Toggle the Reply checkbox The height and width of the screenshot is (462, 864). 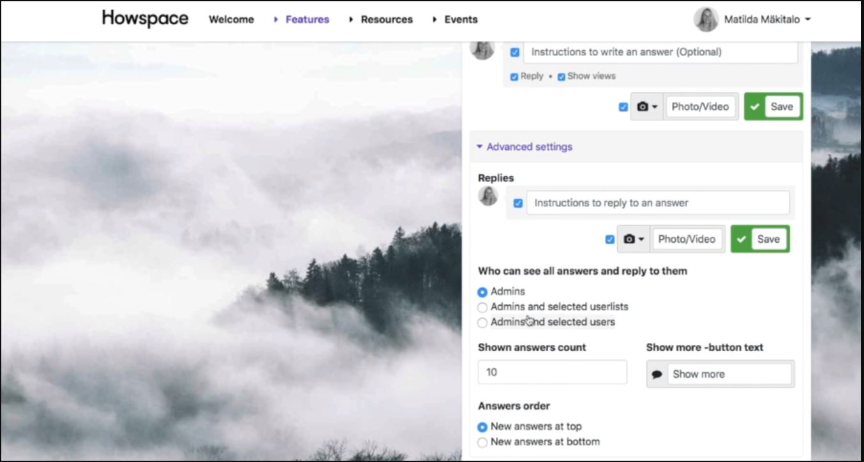point(514,76)
